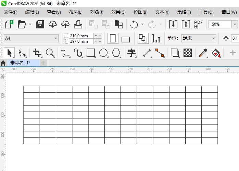Image resolution: width=239 pixels, height=171 pixels.
Task: Select the Crop tool
Action: click(x=37, y=53)
